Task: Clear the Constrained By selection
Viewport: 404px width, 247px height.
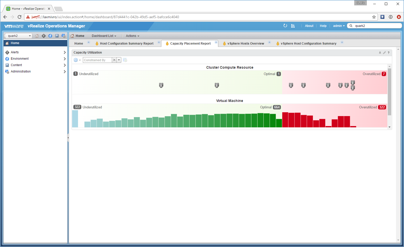Action: (x=114, y=60)
